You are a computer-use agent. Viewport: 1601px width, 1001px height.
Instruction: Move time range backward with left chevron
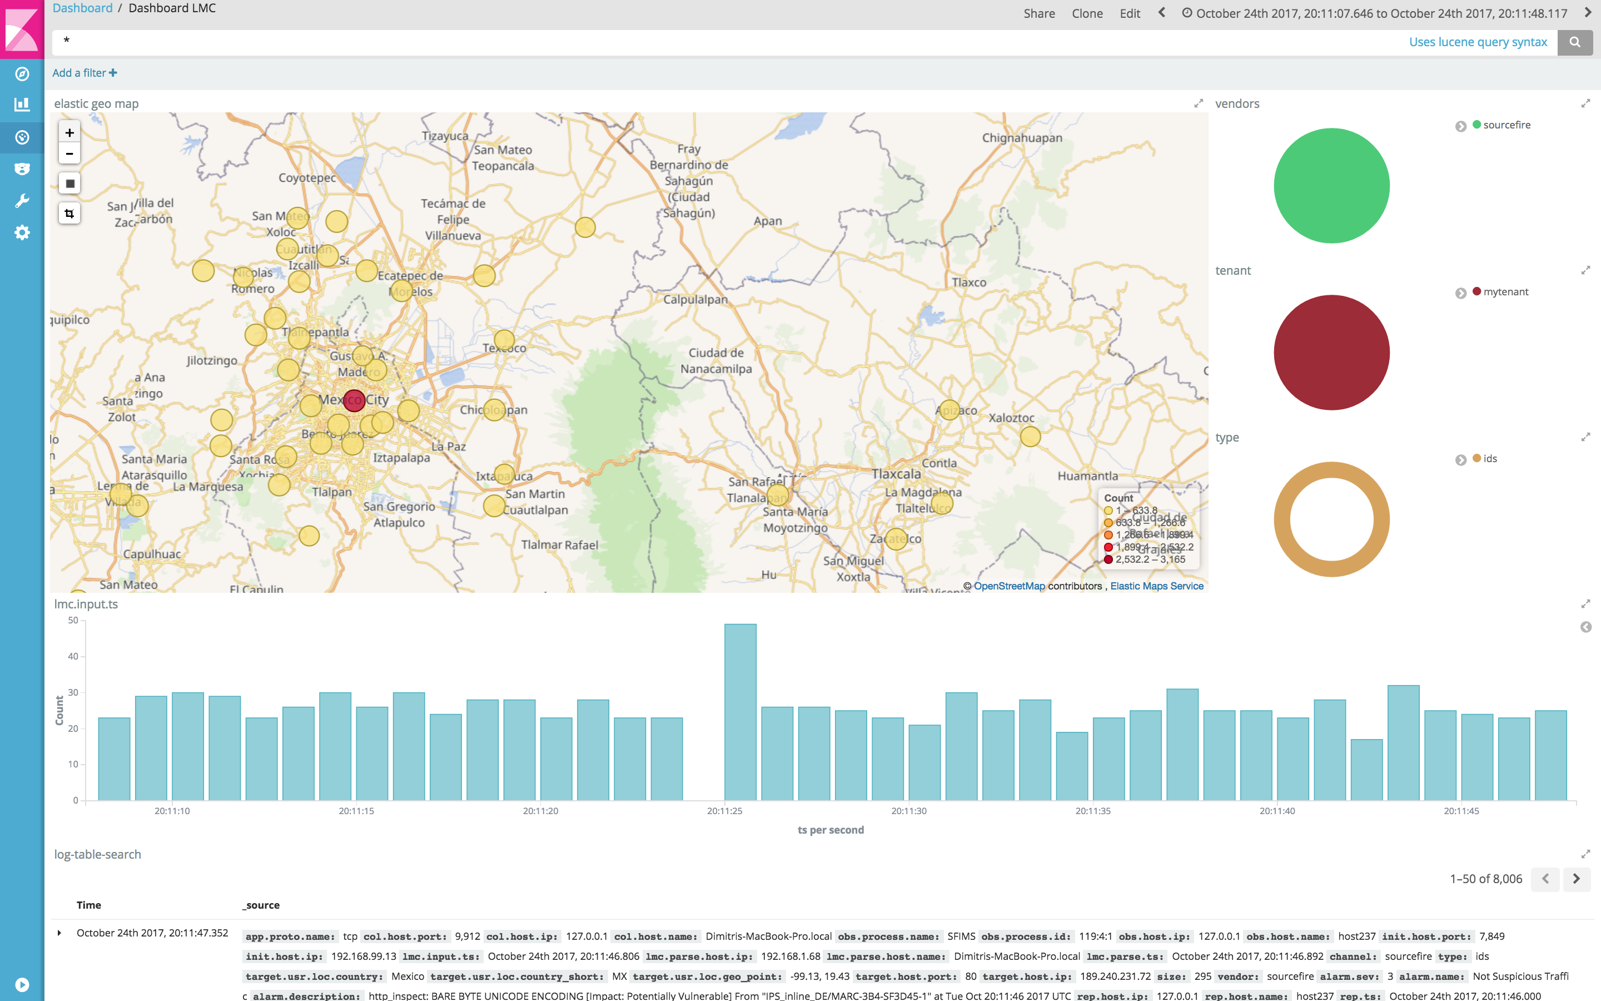[x=1162, y=13]
